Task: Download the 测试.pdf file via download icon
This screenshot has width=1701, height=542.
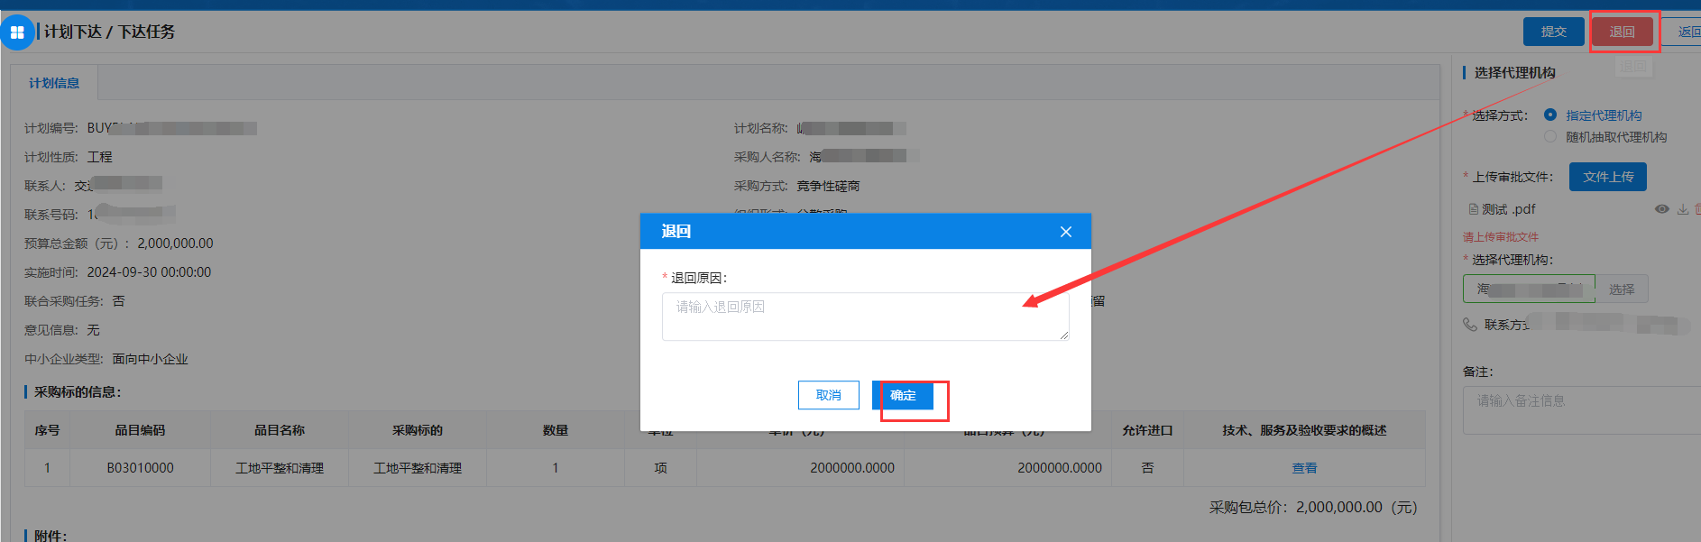Action: [x=1683, y=209]
